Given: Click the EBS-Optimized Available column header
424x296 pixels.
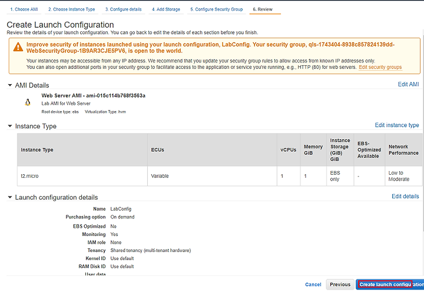Looking at the screenshot, I should (x=369, y=149).
